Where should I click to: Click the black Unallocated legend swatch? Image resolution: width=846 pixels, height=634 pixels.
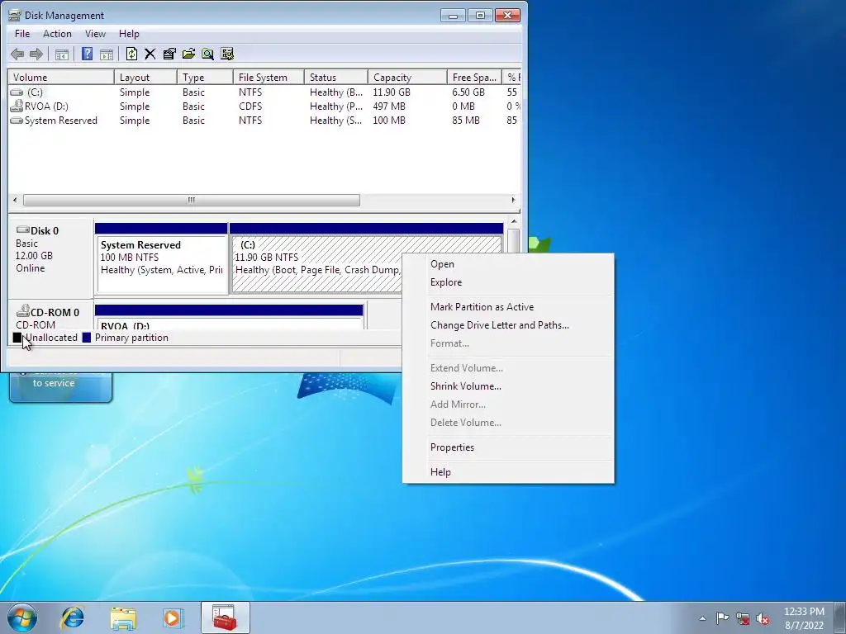[x=17, y=338]
